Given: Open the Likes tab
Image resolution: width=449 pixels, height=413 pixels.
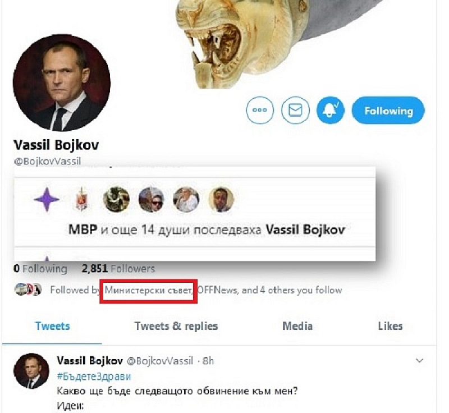Looking at the screenshot, I should tap(390, 326).
